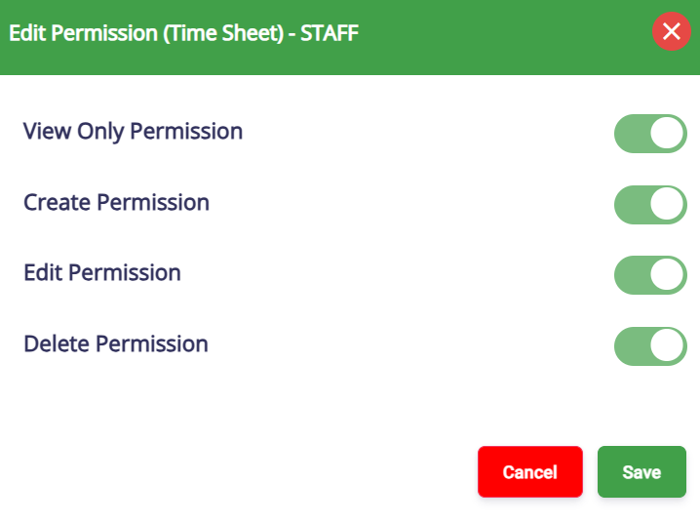700x524 pixels.
Task: Close the Edit Permission dialog with X
Action: pyautogui.click(x=672, y=31)
